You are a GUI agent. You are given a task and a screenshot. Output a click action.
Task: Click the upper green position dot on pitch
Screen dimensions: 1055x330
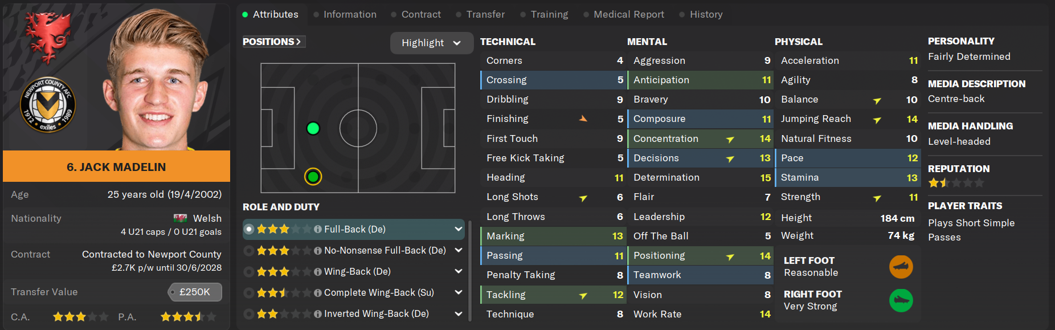(x=313, y=128)
